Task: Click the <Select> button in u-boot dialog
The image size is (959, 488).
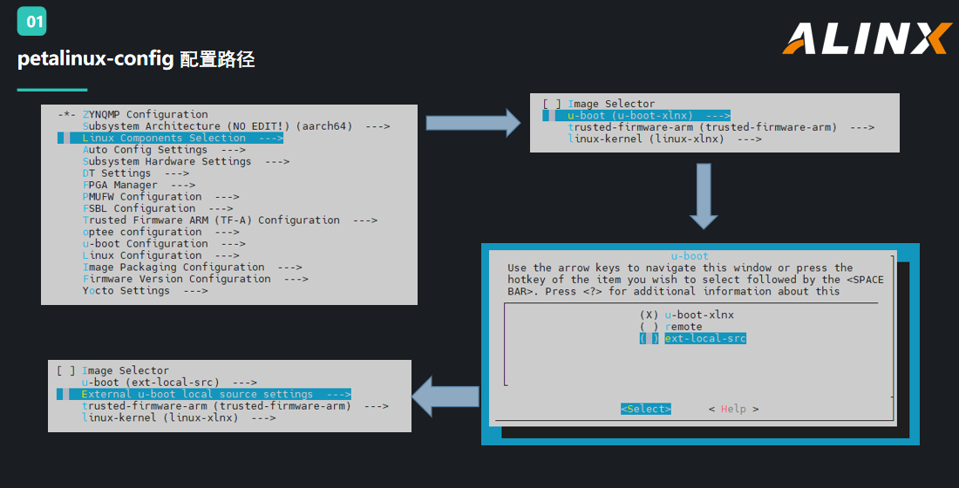Action: point(646,409)
